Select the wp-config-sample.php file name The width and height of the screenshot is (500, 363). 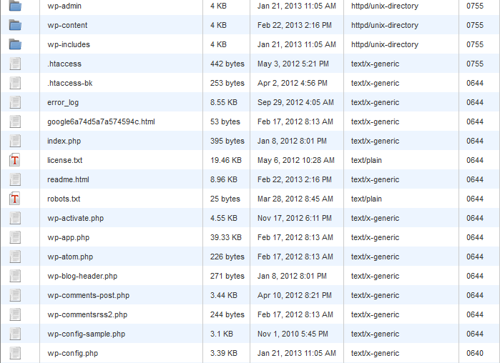pyautogui.click(x=86, y=334)
